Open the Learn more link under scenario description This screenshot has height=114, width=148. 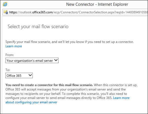click(14, 46)
